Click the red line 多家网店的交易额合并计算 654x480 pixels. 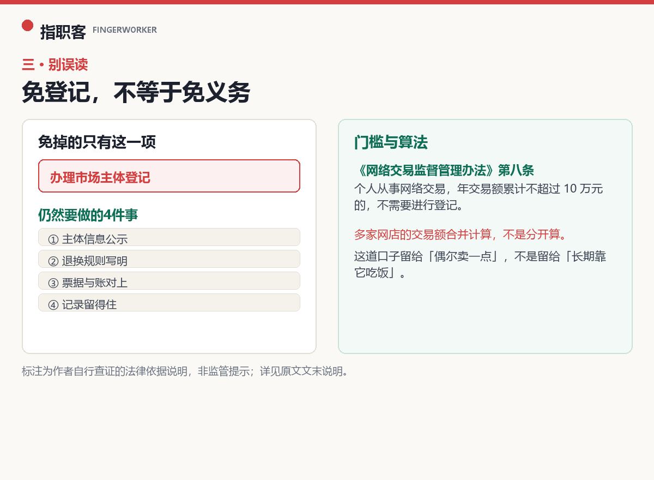pos(461,235)
